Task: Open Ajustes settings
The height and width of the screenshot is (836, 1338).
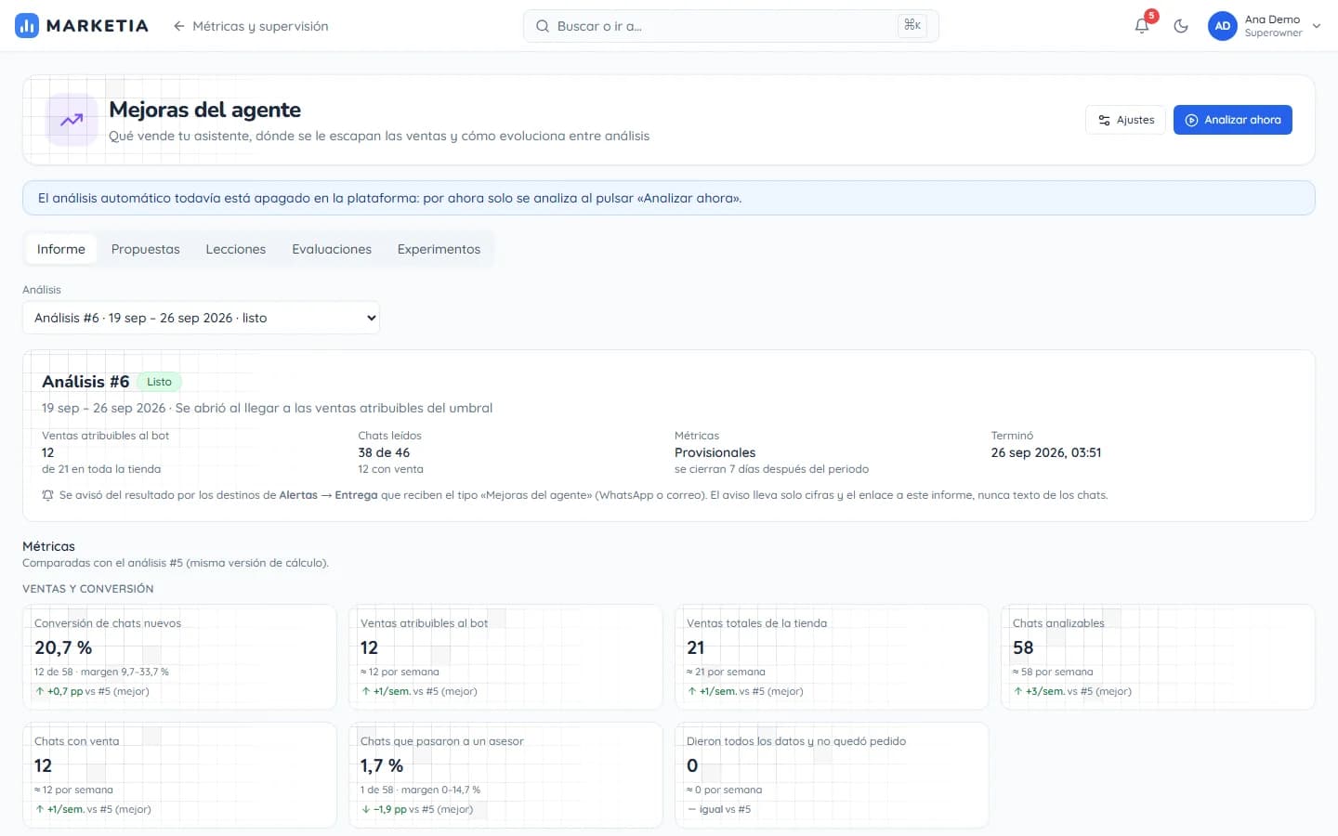Action: 1125,120
